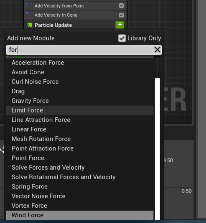
Task: Toggle the Add Velocity in Cone checkbox
Action: coord(121,15)
